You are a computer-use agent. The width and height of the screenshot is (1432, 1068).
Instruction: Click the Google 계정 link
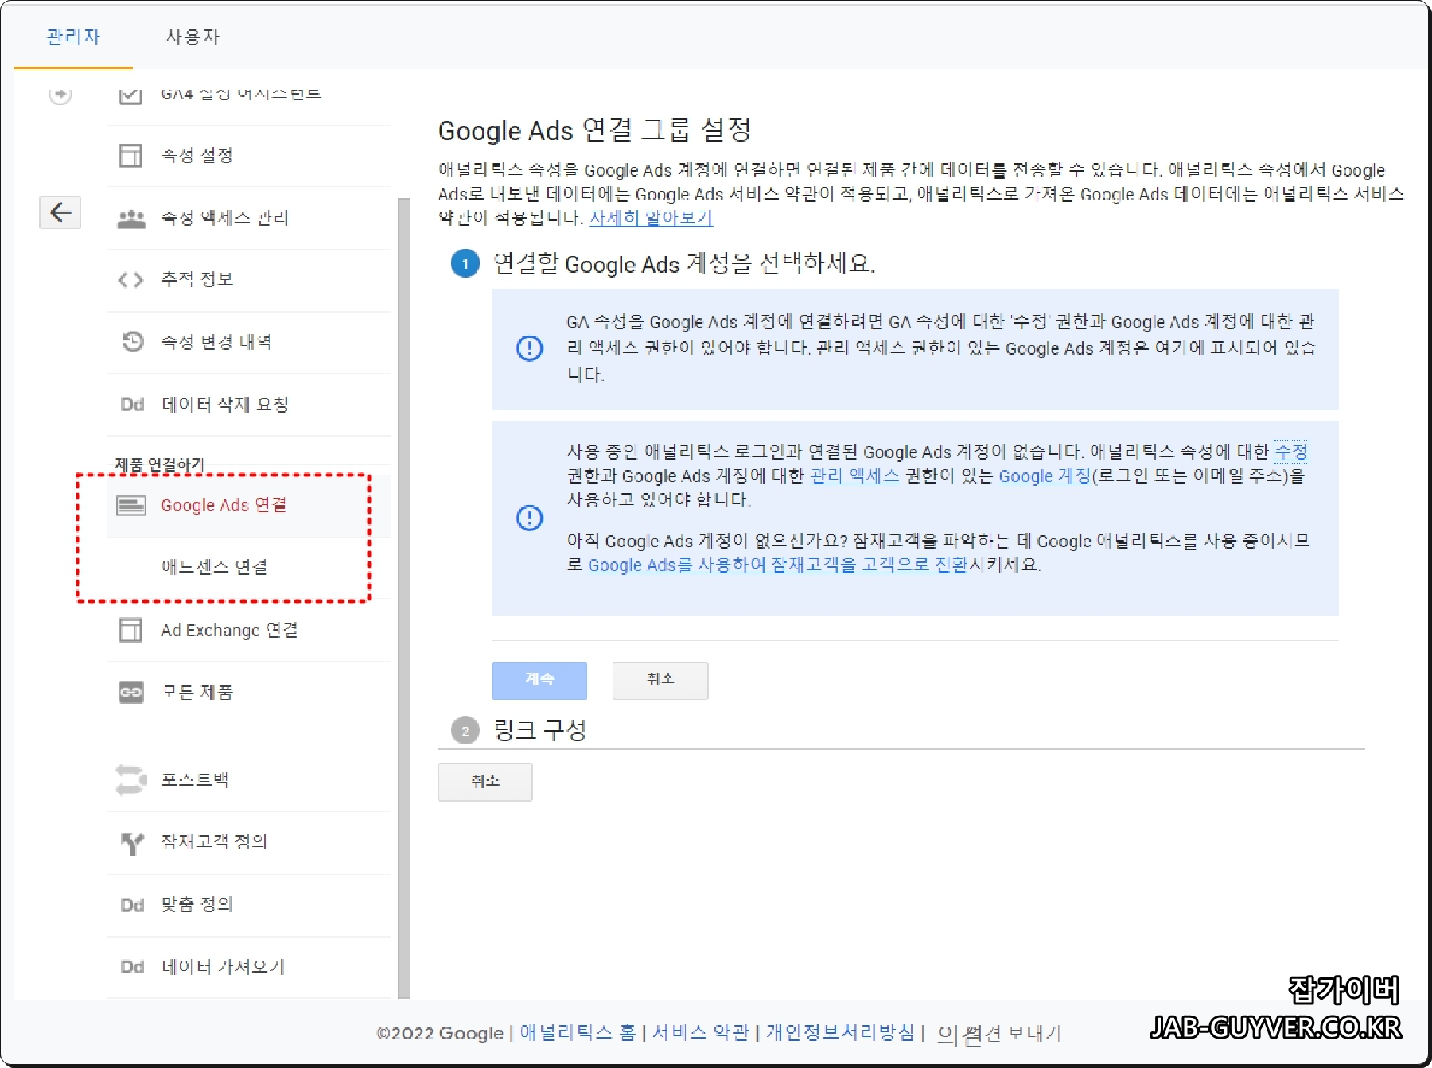point(1045,476)
